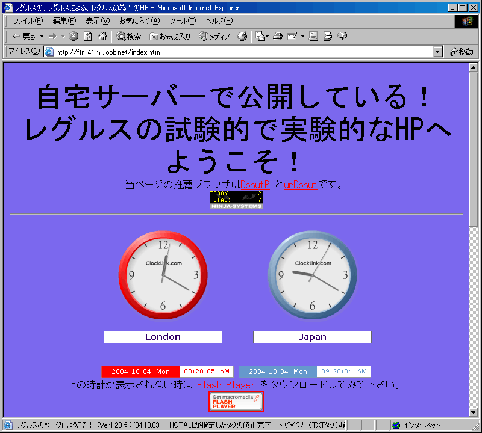Refresh the page with the Refresh icon
482x433 pixels.
88,37
